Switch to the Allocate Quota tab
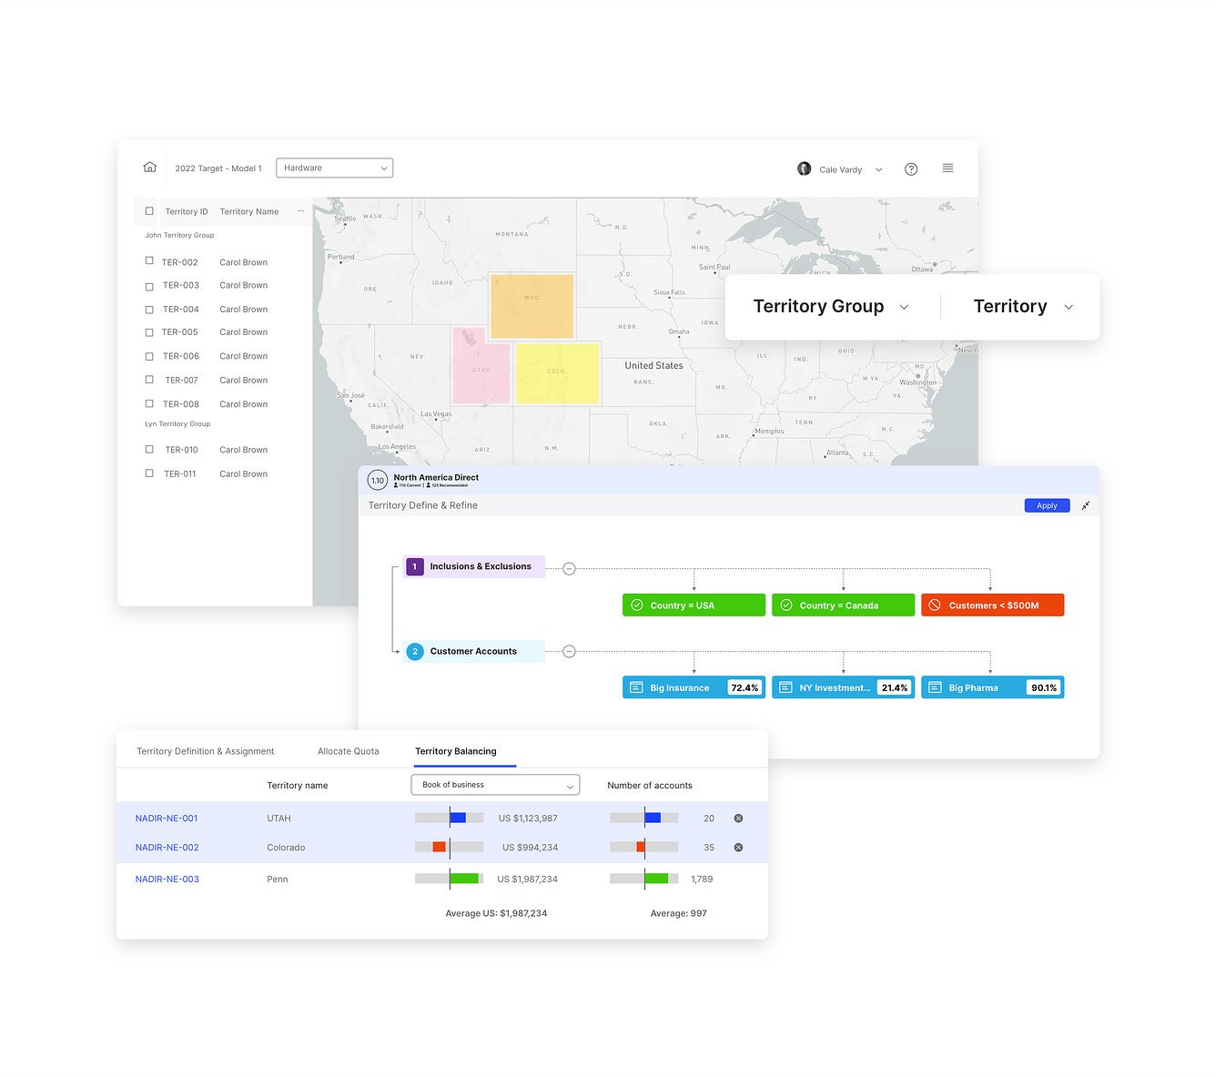This screenshot has height=1078, width=1215. [348, 751]
